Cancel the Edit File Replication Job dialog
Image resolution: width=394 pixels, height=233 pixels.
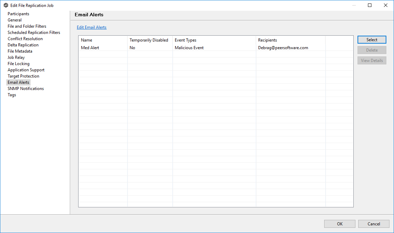coord(374,224)
